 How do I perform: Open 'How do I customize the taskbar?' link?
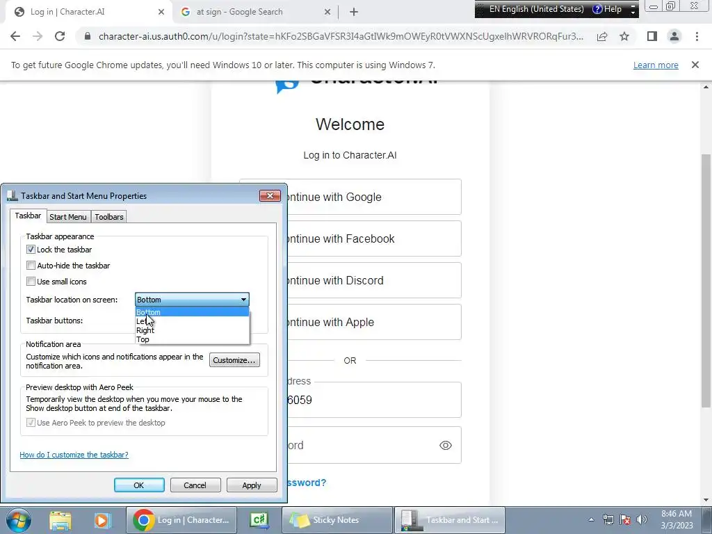click(x=74, y=455)
